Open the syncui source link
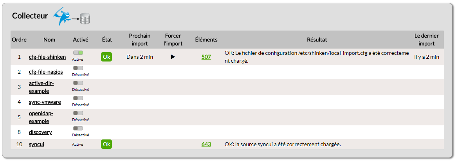 tap(36, 144)
